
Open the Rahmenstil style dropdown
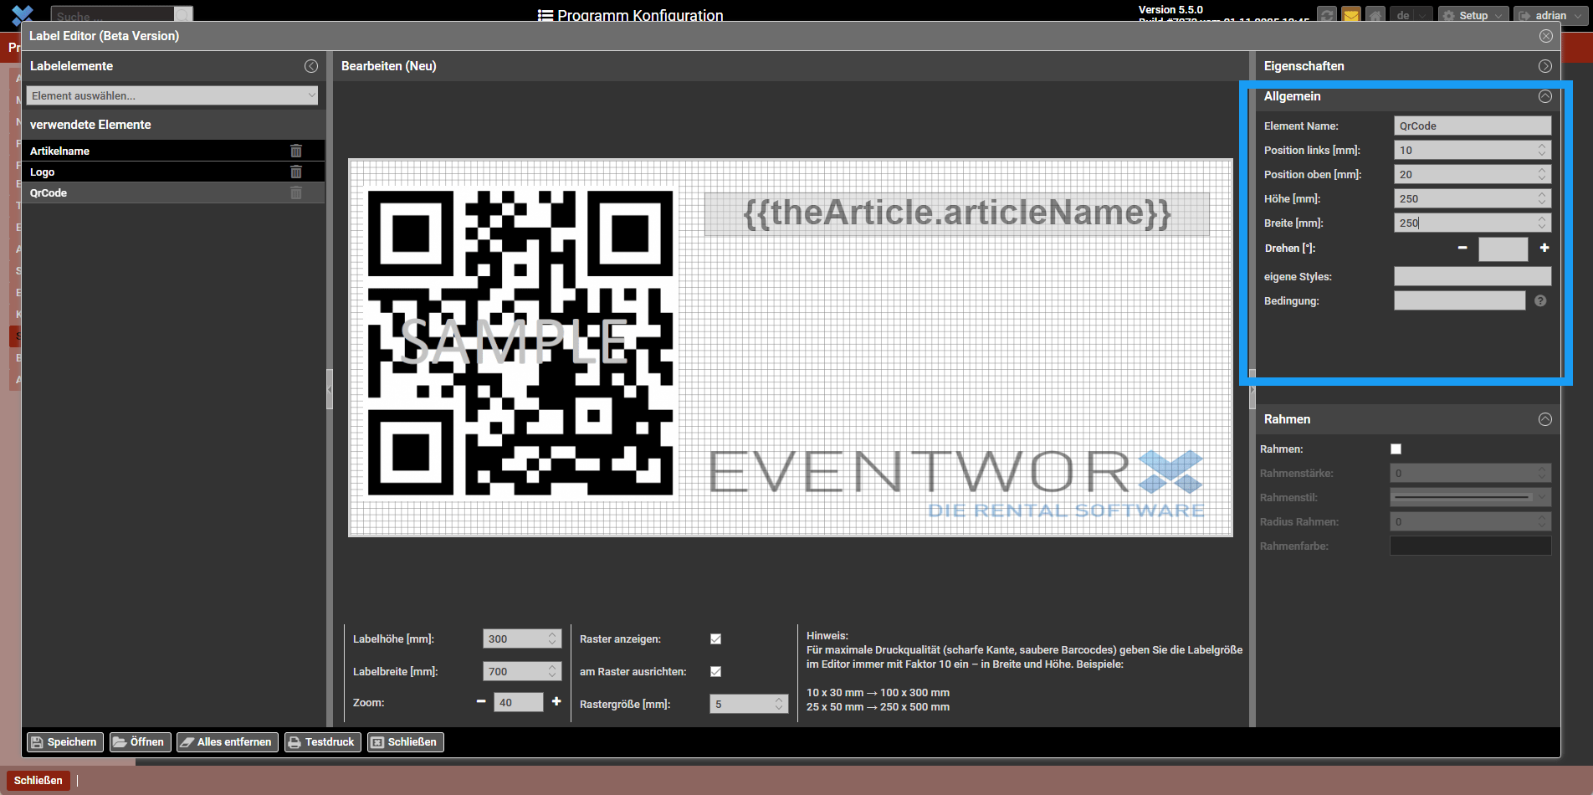point(1470,496)
